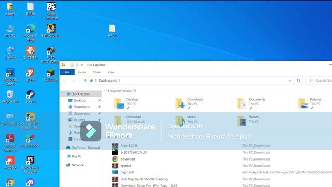Screen dimensions: 332x187
Task: Open the Control Panel desktop icon
Action: point(10,119)
